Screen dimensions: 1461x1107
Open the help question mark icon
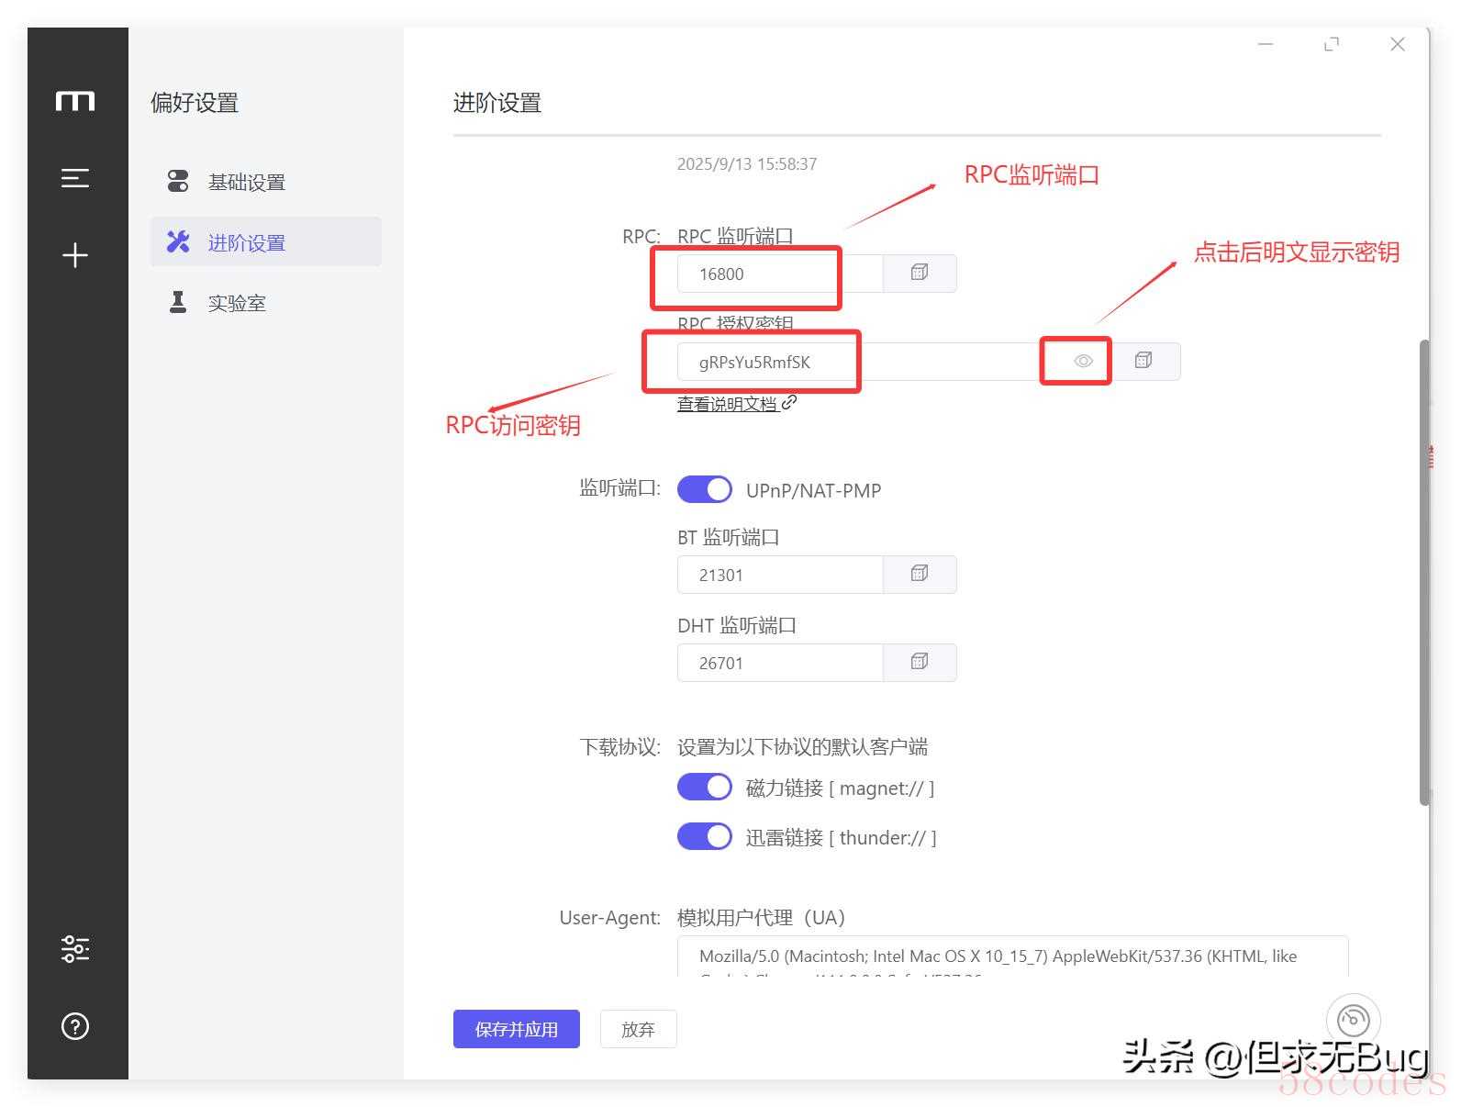[x=75, y=1026]
